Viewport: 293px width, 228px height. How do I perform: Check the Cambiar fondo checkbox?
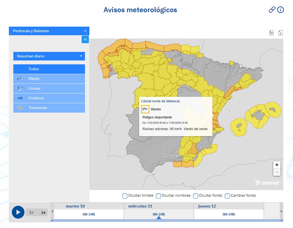point(227,196)
